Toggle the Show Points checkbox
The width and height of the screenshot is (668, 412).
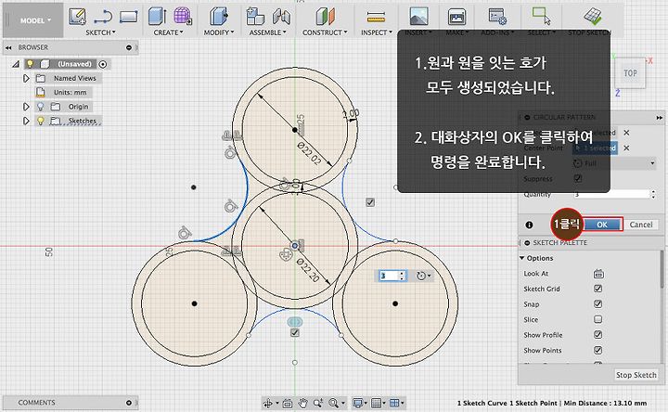coord(598,350)
